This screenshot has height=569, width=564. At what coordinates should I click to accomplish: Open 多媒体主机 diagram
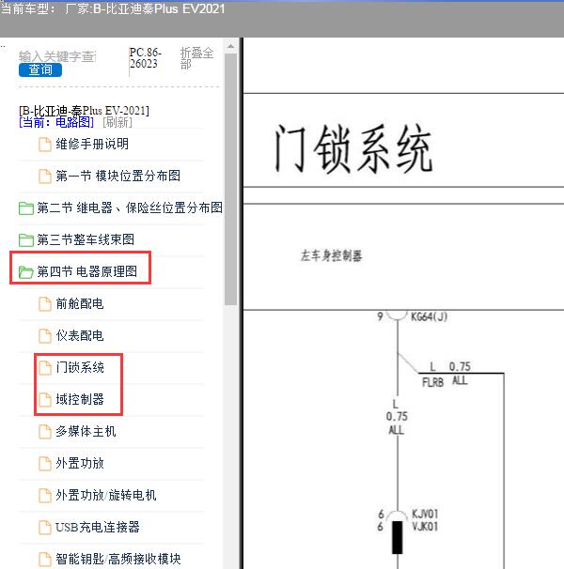(x=86, y=432)
